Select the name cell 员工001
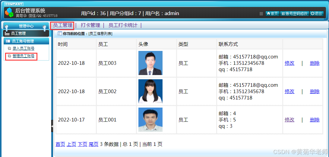 (116, 120)
